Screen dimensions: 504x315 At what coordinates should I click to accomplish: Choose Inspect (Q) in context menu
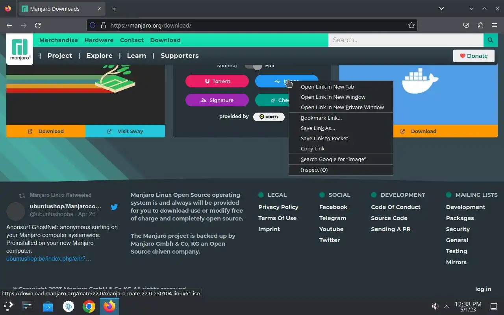coord(341,170)
